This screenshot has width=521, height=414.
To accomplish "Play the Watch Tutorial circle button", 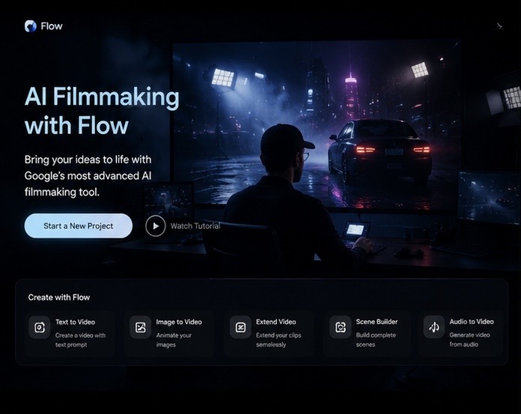I will (156, 226).
